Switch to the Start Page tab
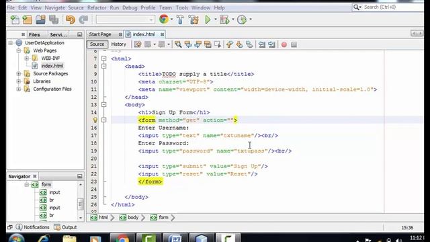The image size is (430, 242). point(100,34)
